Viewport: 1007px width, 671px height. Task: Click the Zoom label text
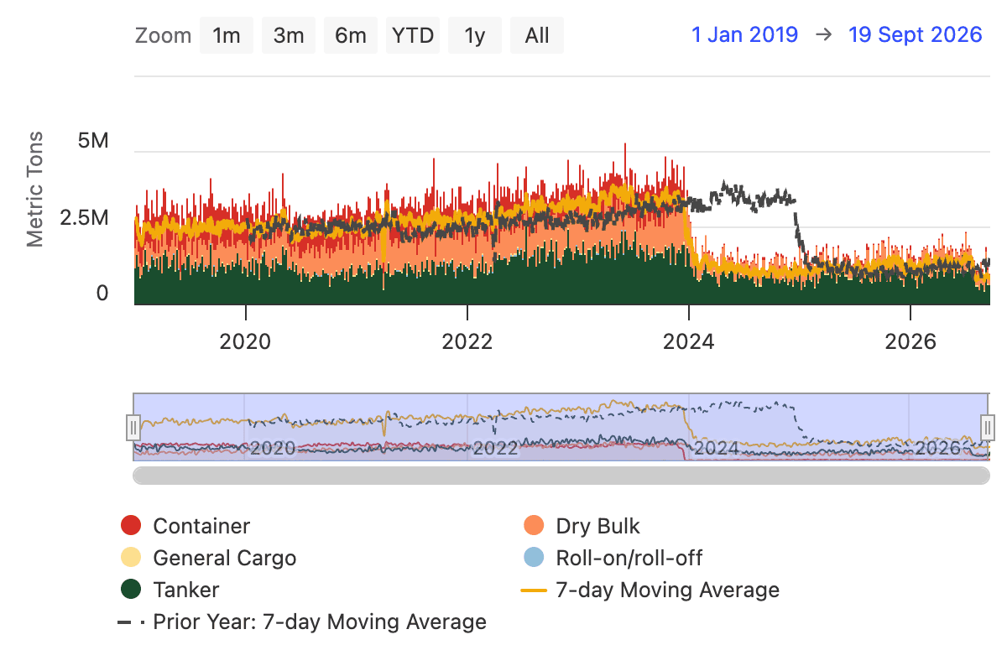tap(163, 35)
